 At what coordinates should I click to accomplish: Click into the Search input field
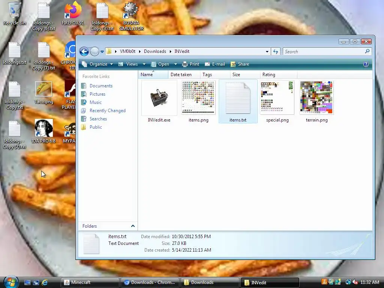[323, 51]
